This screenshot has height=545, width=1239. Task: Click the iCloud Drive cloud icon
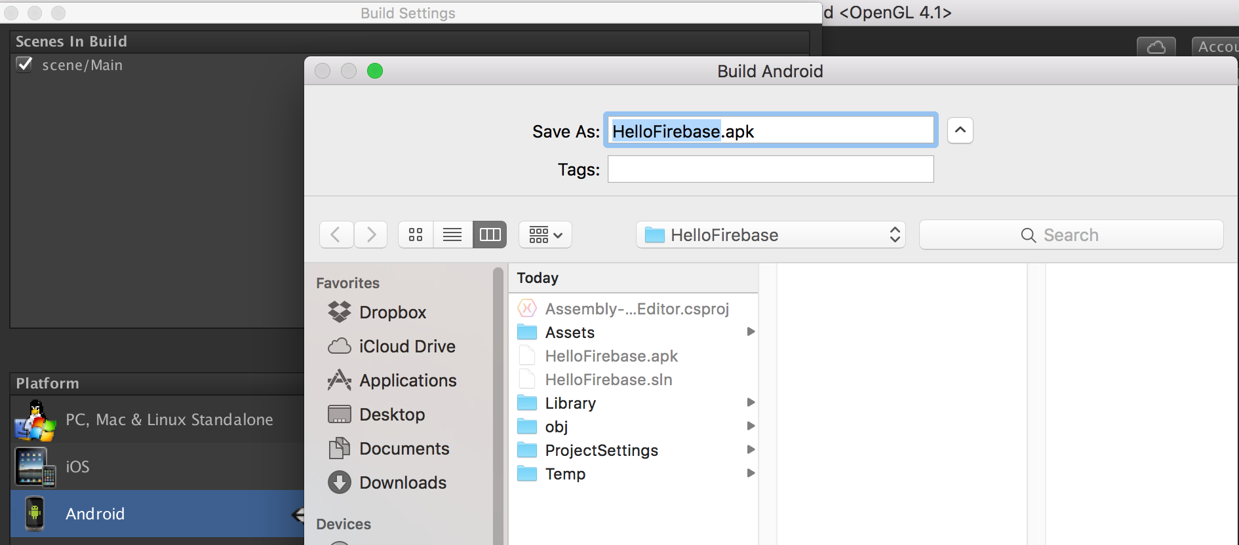pyautogui.click(x=339, y=346)
